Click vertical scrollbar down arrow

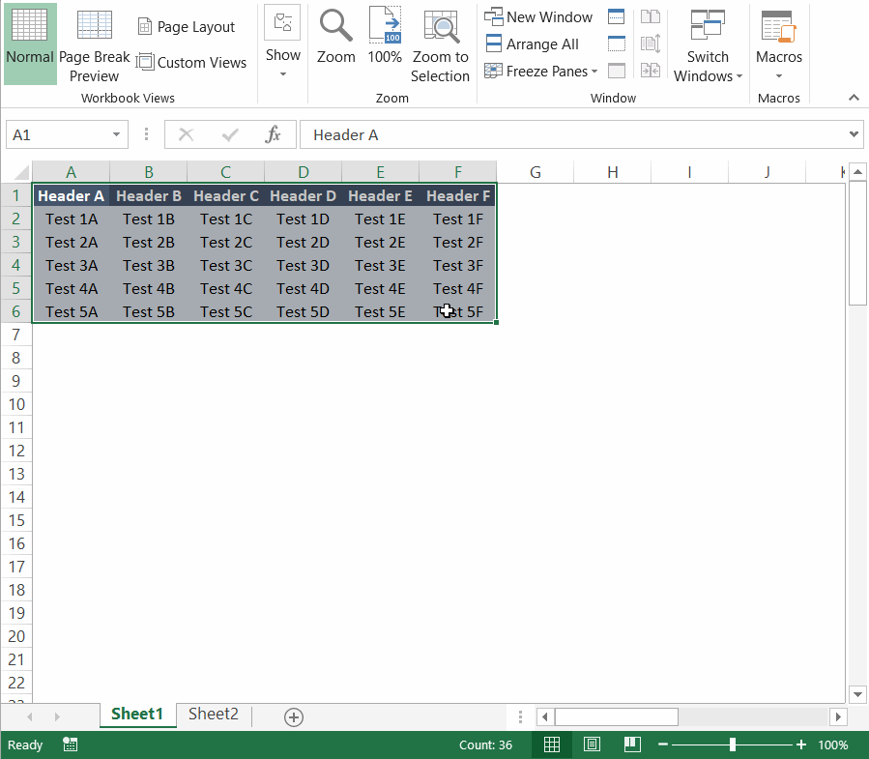857,694
